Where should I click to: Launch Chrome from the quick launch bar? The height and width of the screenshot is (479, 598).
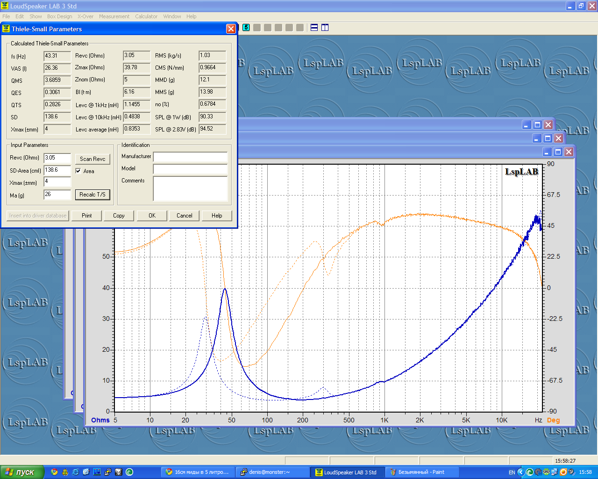[54, 472]
